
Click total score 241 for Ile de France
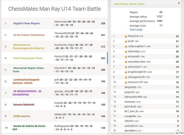click(x=103, y=35)
